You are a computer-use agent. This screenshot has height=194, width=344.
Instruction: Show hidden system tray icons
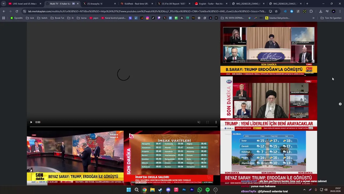[x=304, y=190]
